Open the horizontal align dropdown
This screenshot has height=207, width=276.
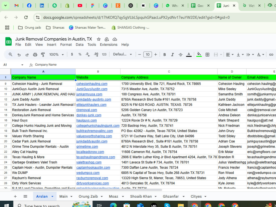coord(230,55)
